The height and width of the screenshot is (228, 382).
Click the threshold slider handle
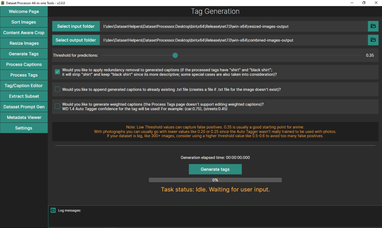(175, 55)
